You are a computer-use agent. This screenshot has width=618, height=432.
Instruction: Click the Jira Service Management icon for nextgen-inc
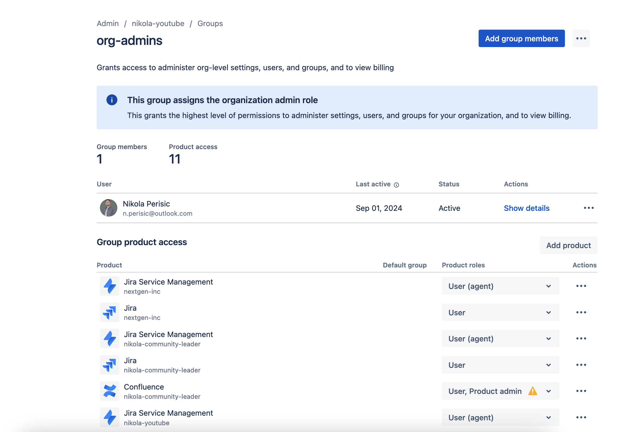[x=109, y=286]
